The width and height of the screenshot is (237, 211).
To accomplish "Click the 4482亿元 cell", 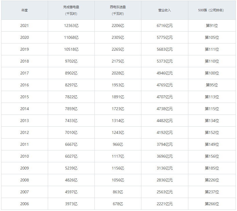I will [165, 121].
